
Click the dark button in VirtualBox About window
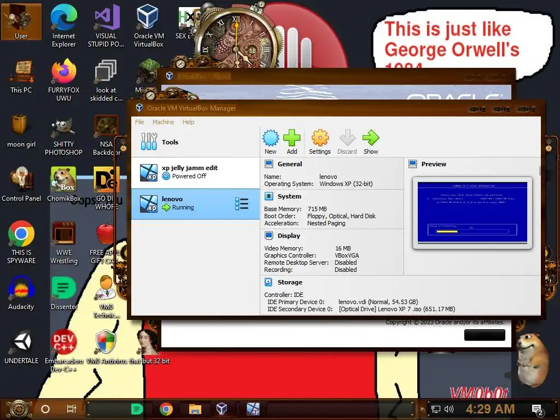(x=485, y=335)
